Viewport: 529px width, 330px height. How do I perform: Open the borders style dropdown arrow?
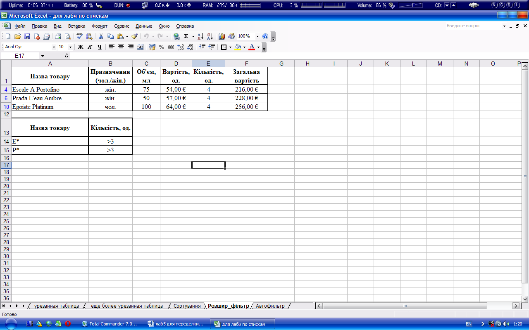coord(230,47)
